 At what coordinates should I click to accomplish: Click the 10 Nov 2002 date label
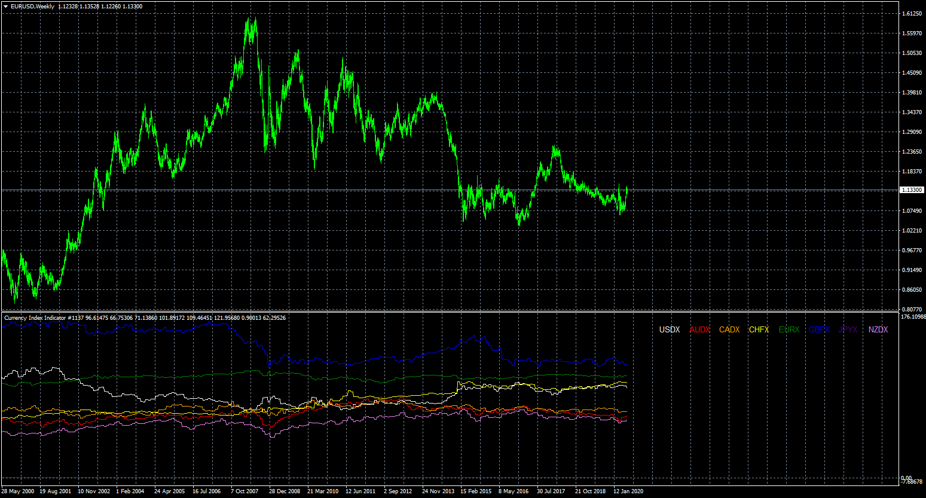click(x=94, y=491)
